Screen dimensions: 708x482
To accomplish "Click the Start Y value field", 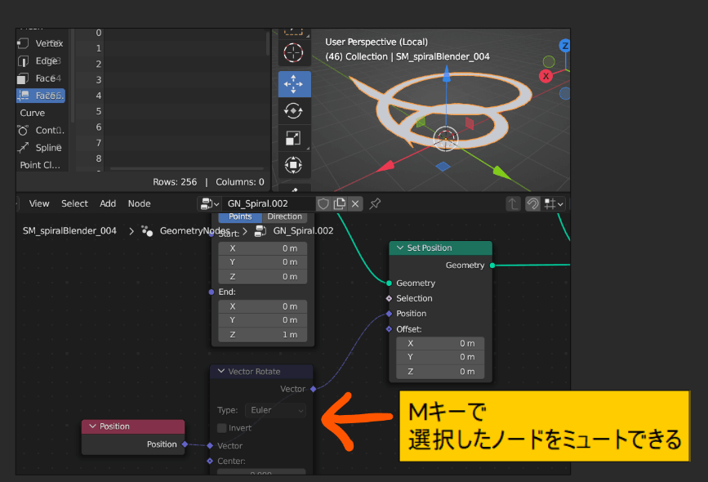I will tap(262, 262).
